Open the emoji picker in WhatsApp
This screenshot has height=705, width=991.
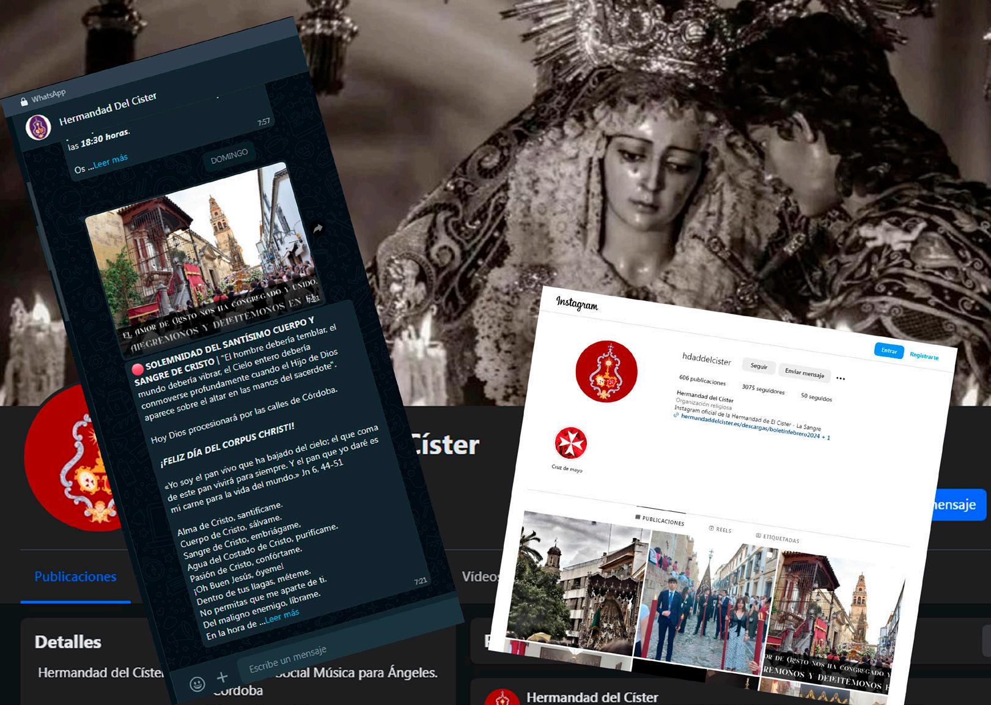197,683
